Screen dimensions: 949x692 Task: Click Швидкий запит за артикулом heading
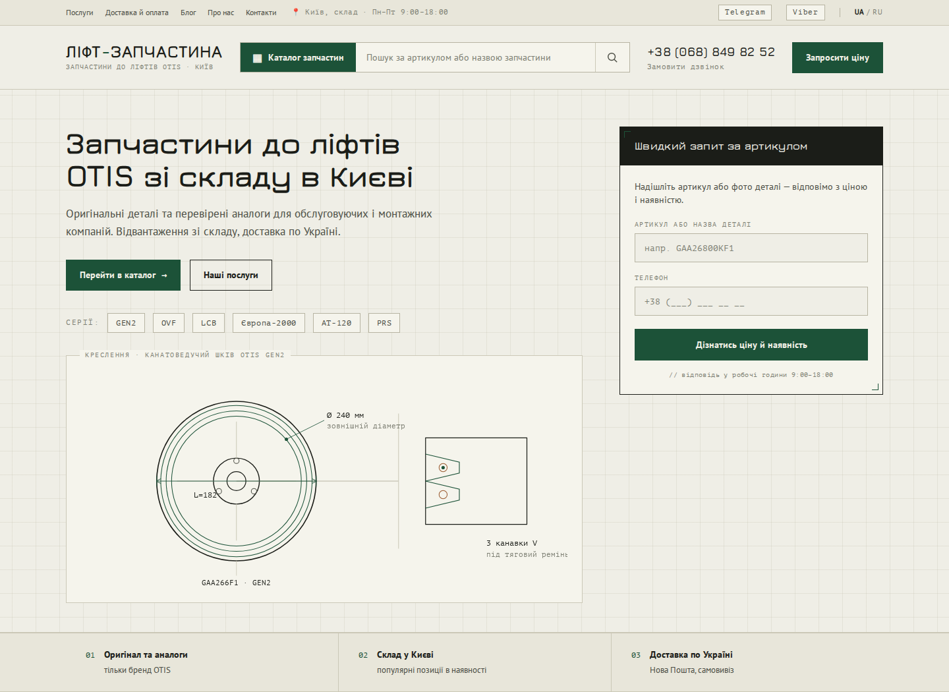721,146
